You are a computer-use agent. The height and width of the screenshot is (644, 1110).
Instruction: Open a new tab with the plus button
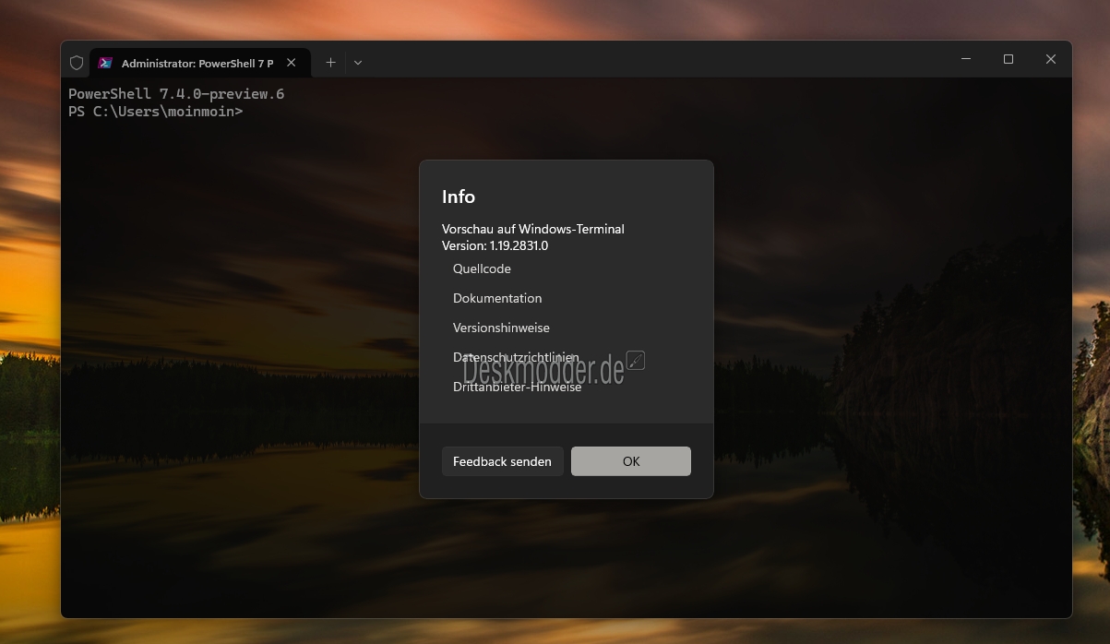click(330, 63)
